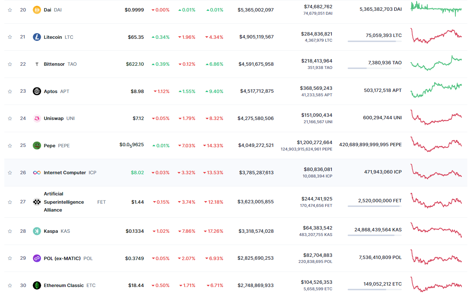This screenshot has height=296, width=472.
Task: Click the POL (ex-MATIC) logo
Action: (37, 258)
